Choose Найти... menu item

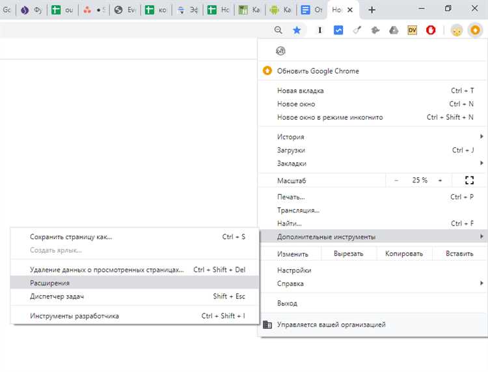[373, 223]
